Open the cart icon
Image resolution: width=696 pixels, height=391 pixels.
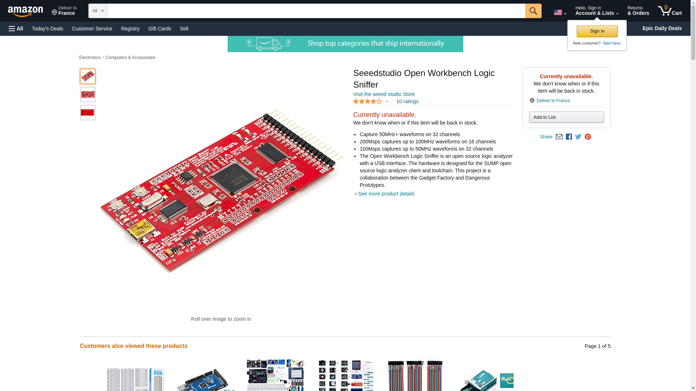click(670, 11)
